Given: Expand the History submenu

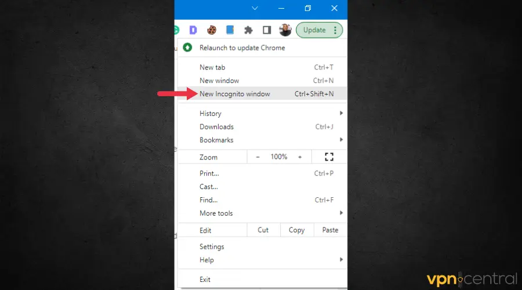Looking at the screenshot, I should [262, 114].
